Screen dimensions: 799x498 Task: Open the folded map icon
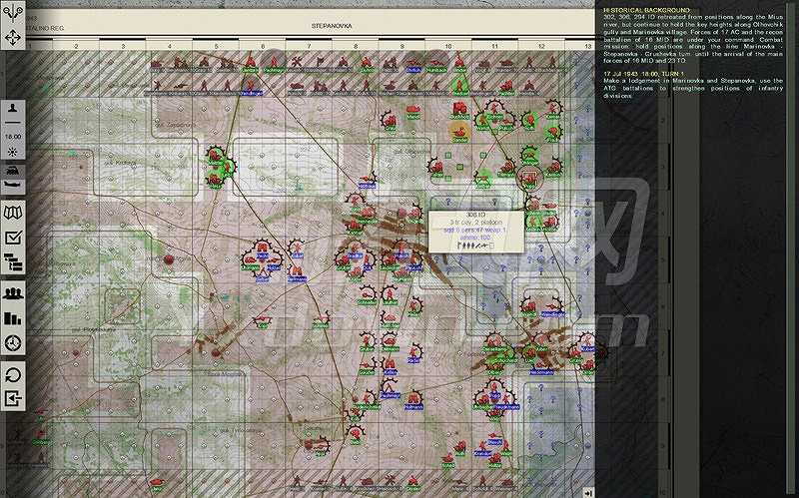[x=13, y=213]
